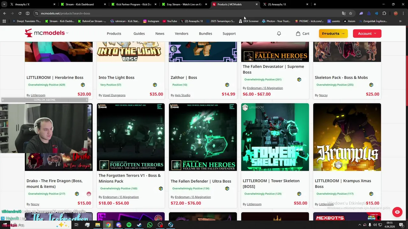The image size is (408, 229).
Task: Click the volume icon in system tray
Action: 375,225
